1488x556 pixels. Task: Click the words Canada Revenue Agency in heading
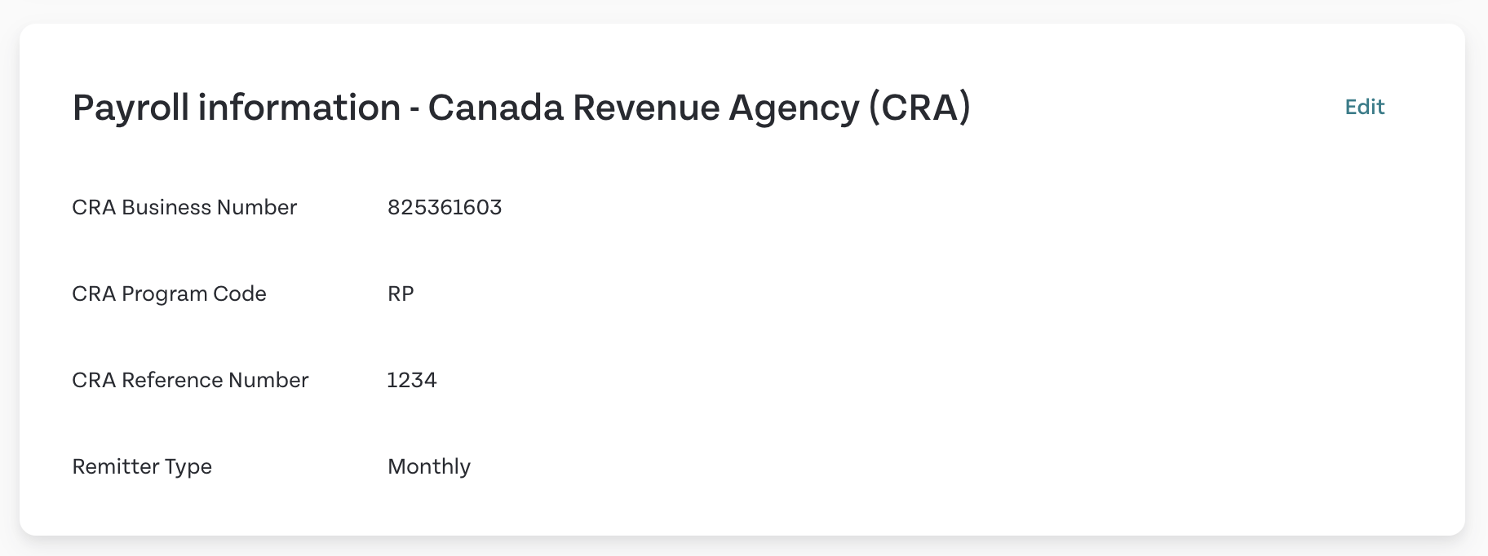pyautogui.click(x=643, y=108)
